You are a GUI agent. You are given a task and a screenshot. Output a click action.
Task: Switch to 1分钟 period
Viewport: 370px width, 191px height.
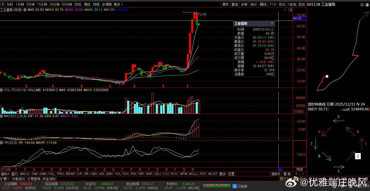20,4
